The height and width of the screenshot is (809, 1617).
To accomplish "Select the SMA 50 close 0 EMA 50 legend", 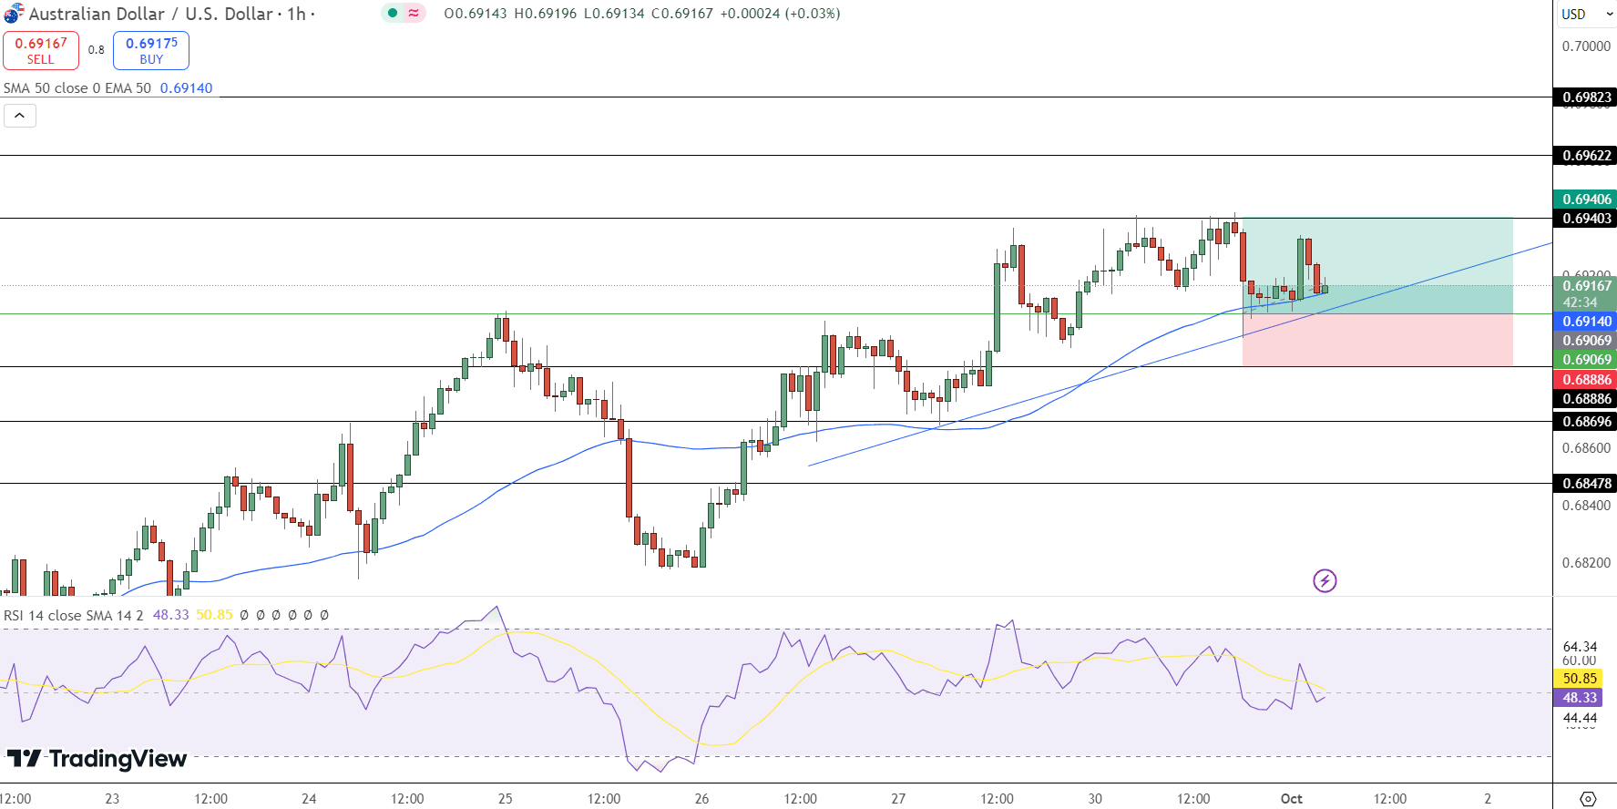I will [x=77, y=88].
